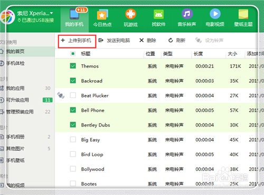Screen dimensions: 264x195
Task: Expand the 索尼 Xperia device dropdown
Action: [51, 13]
